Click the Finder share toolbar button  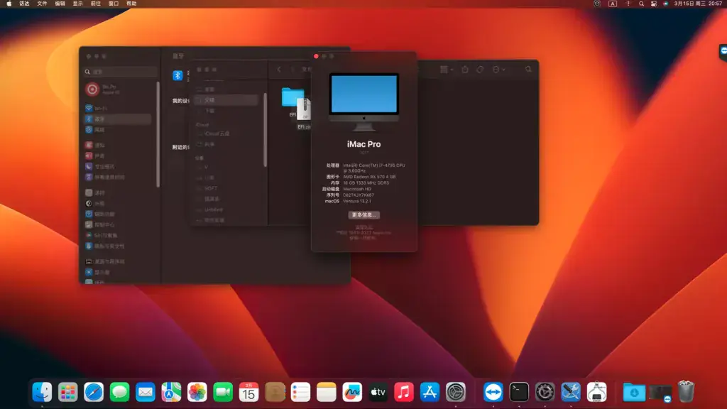click(465, 70)
